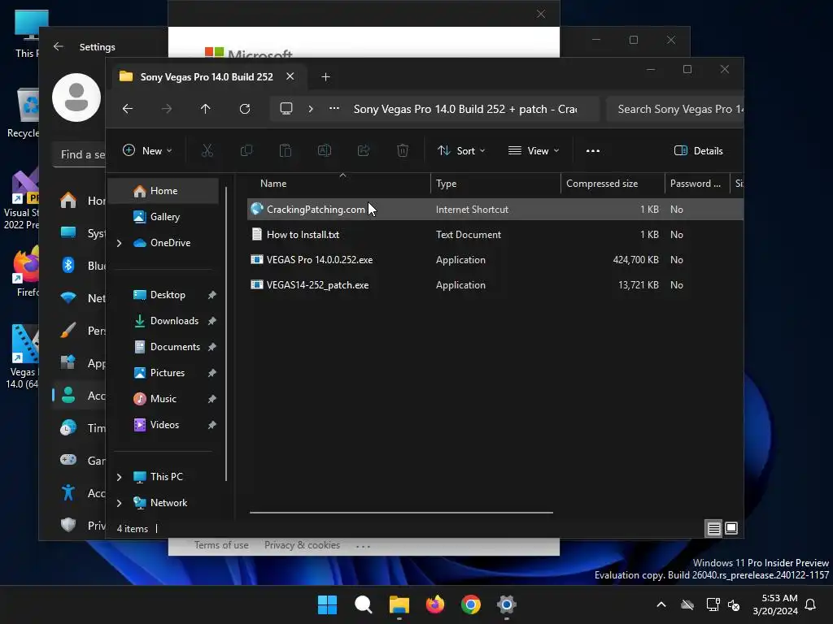Open Pictures quick access folder
833x624 pixels.
pyautogui.click(x=168, y=373)
